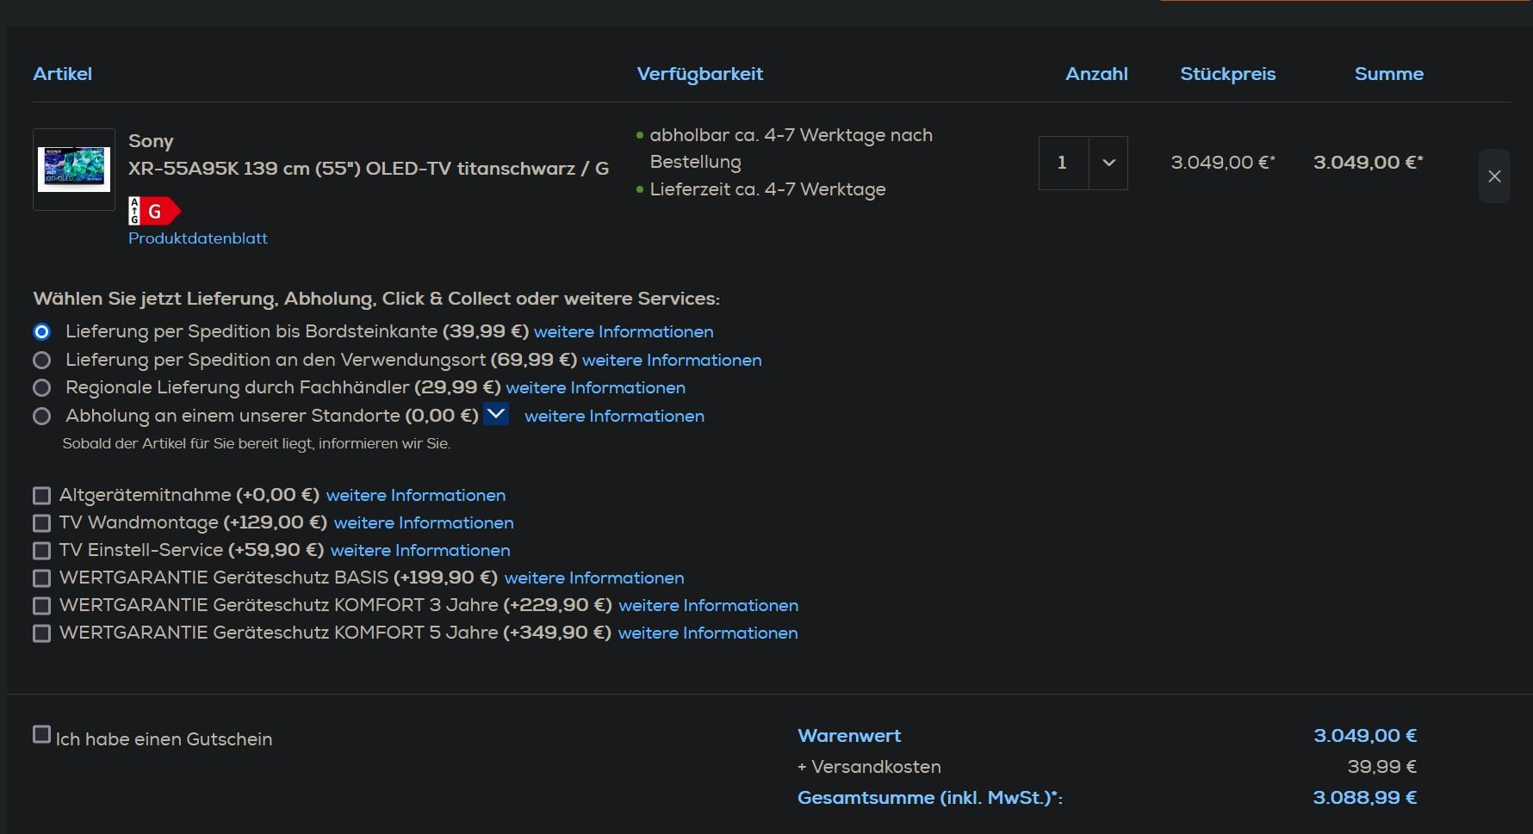This screenshot has width=1533, height=834.
Task: Enable Altgerätemitnahme checkbox
Action: click(41, 496)
